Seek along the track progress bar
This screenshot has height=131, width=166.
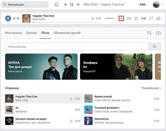point(67,22)
